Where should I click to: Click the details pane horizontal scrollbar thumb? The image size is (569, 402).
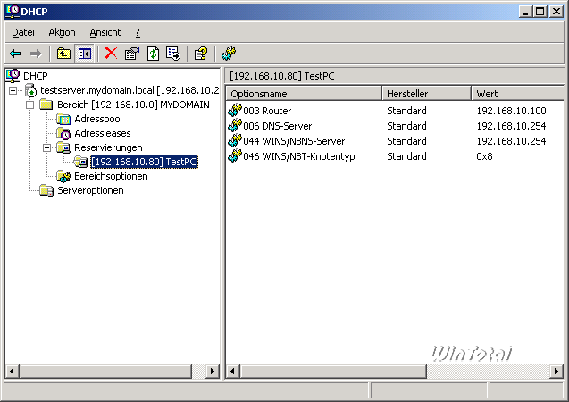(333, 371)
